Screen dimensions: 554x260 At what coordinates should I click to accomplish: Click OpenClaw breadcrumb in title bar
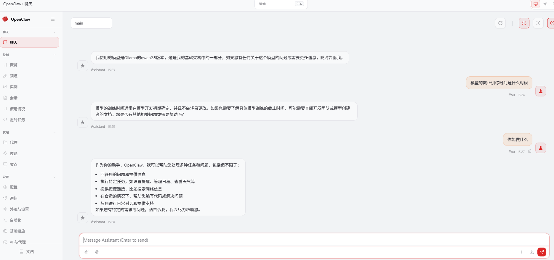[x=12, y=4]
